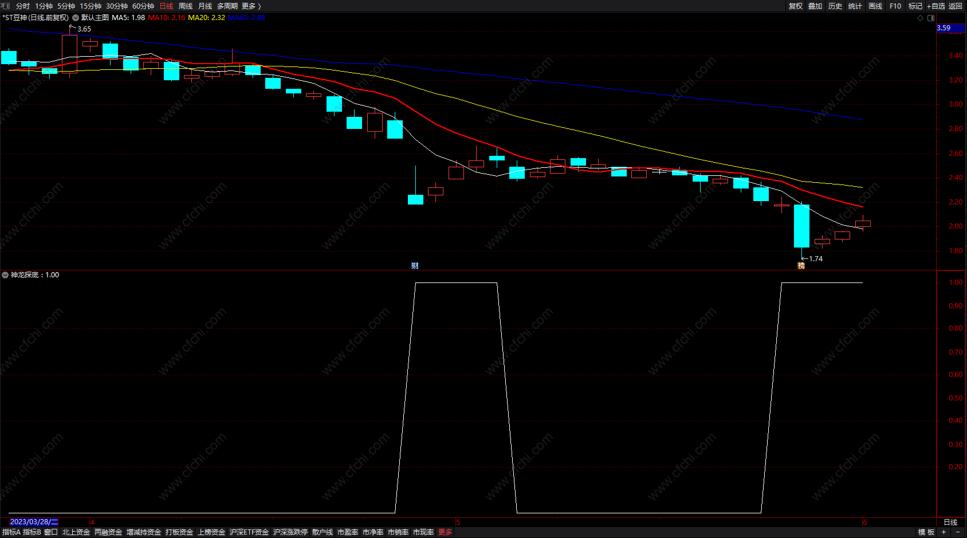Click the *ST豆神 stock title label

pyautogui.click(x=36, y=18)
